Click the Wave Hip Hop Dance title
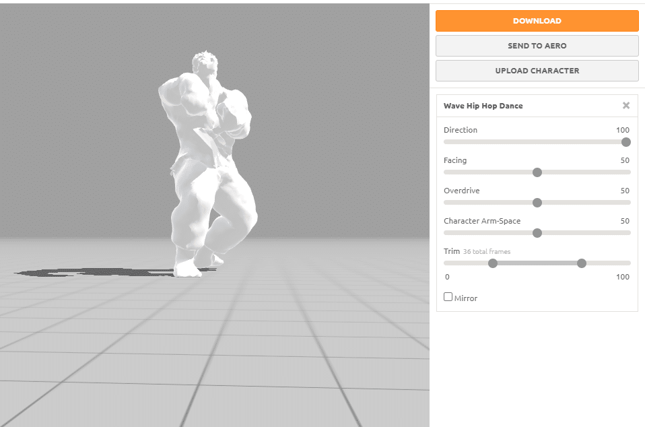The width and height of the screenshot is (645, 427). [483, 106]
